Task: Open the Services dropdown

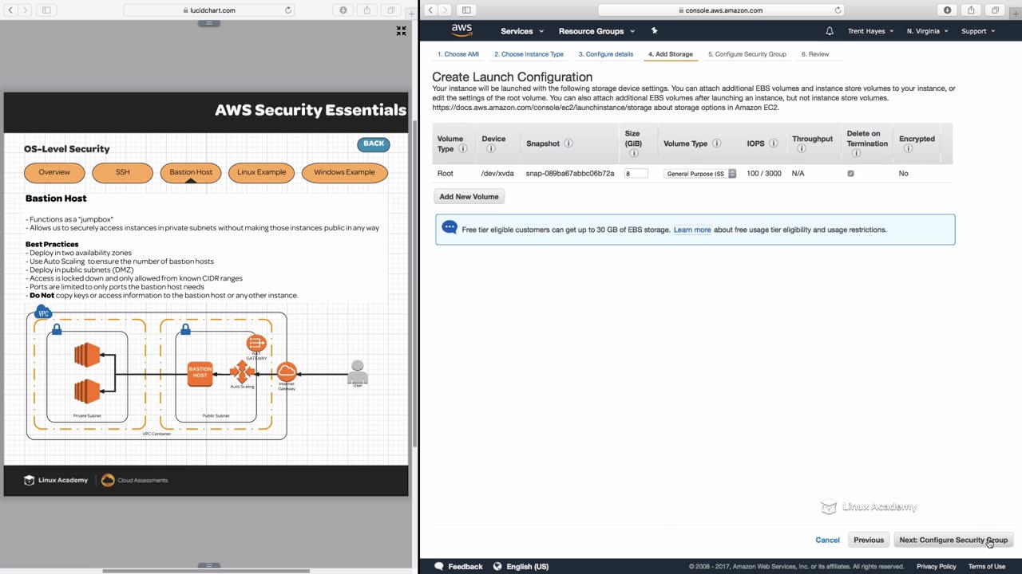Action: (522, 31)
